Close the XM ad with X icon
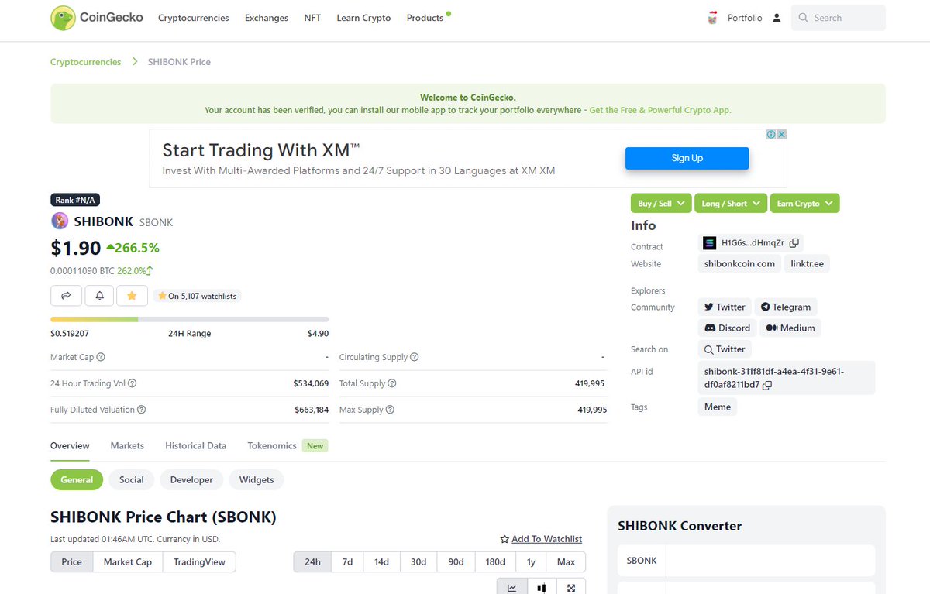Image resolution: width=930 pixels, height=594 pixels. tap(782, 134)
